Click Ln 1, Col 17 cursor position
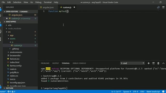 point(116,92)
